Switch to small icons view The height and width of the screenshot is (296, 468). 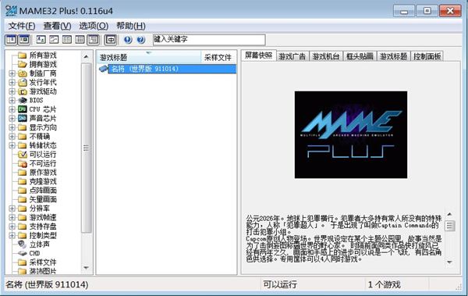coord(54,40)
